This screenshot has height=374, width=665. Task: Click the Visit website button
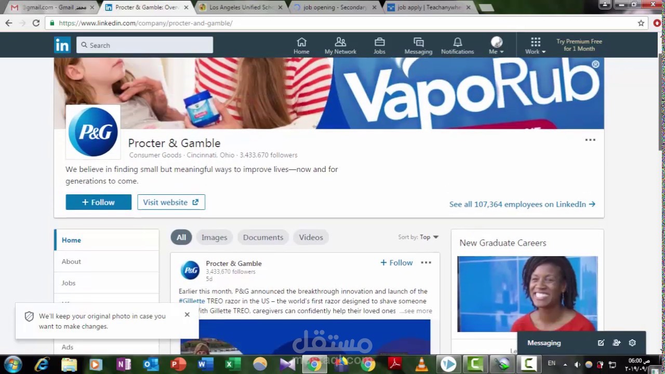coord(171,202)
